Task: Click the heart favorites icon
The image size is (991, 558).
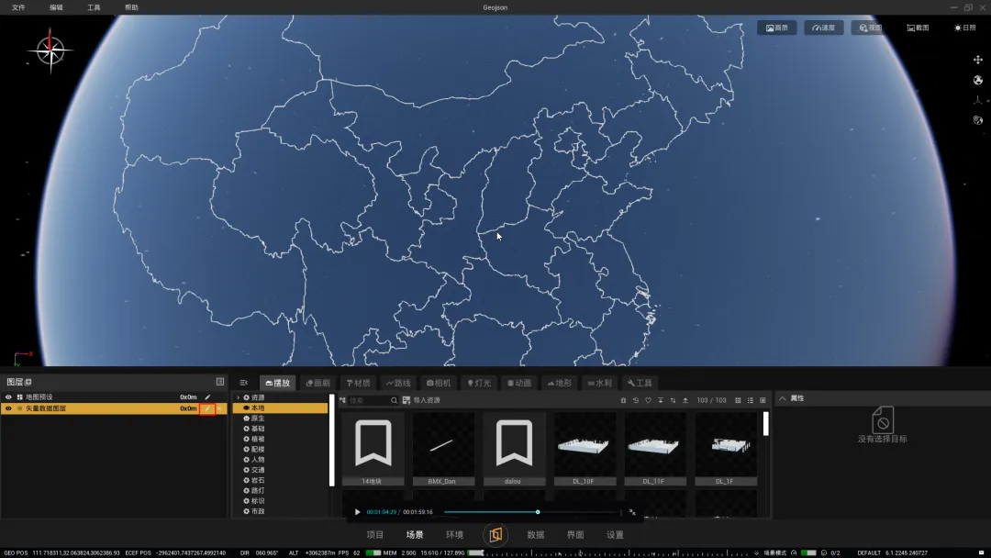Action: click(x=648, y=400)
